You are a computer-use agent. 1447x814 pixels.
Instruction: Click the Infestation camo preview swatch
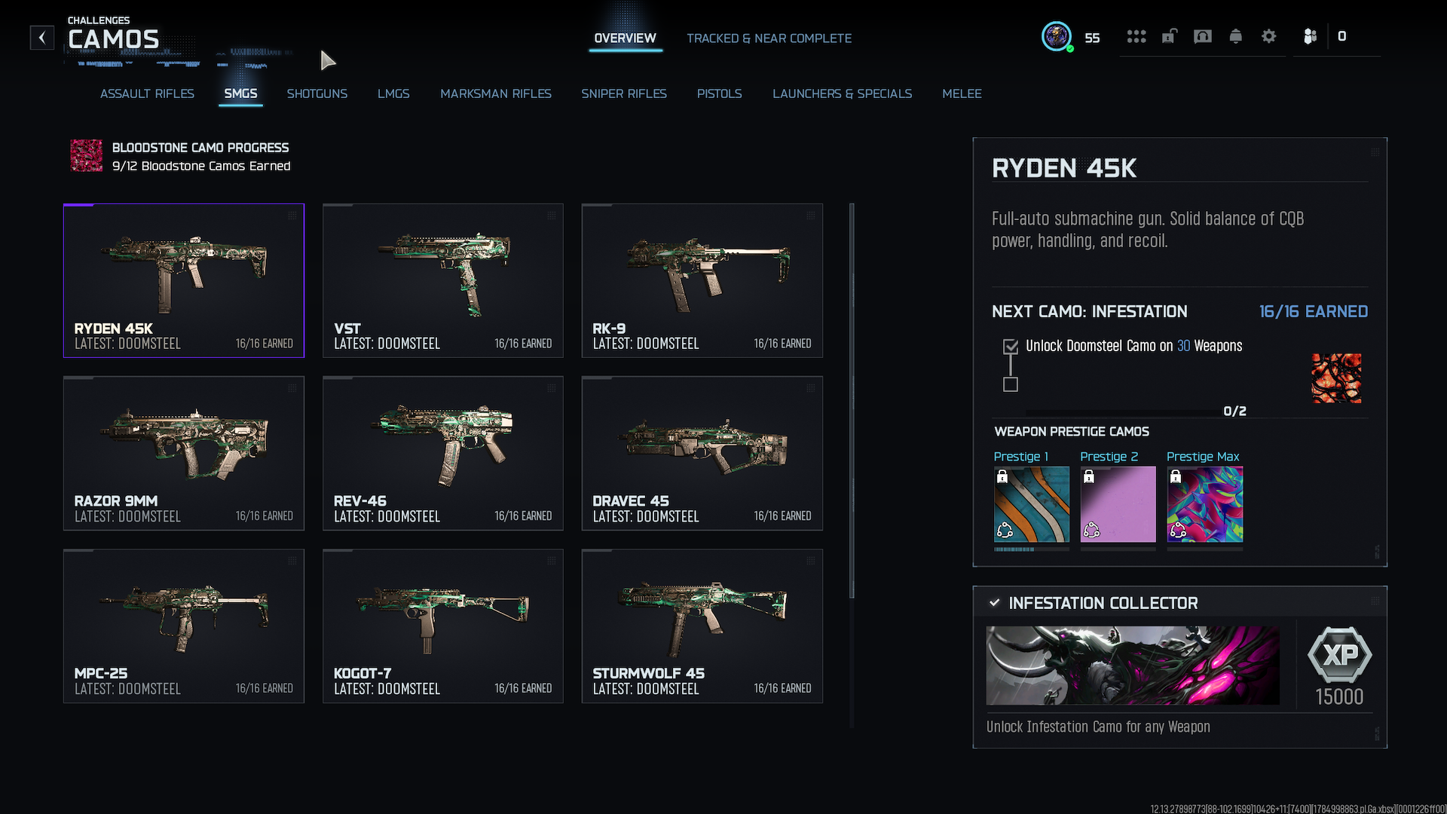tap(1337, 378)
